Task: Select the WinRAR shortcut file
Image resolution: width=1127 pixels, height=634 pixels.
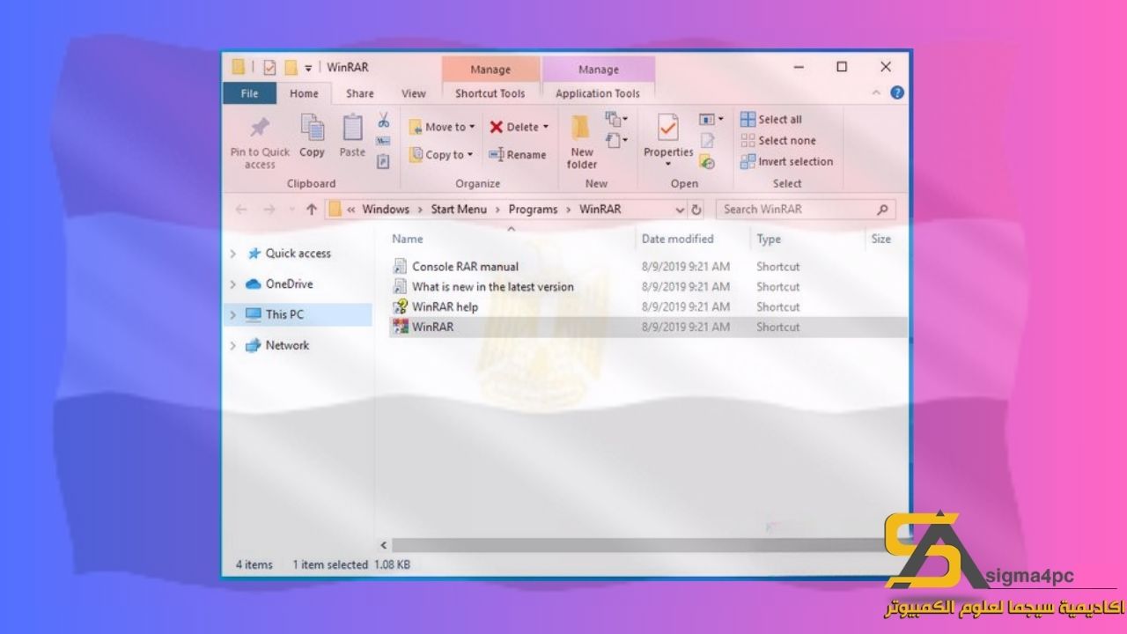Action: (648, 327)
